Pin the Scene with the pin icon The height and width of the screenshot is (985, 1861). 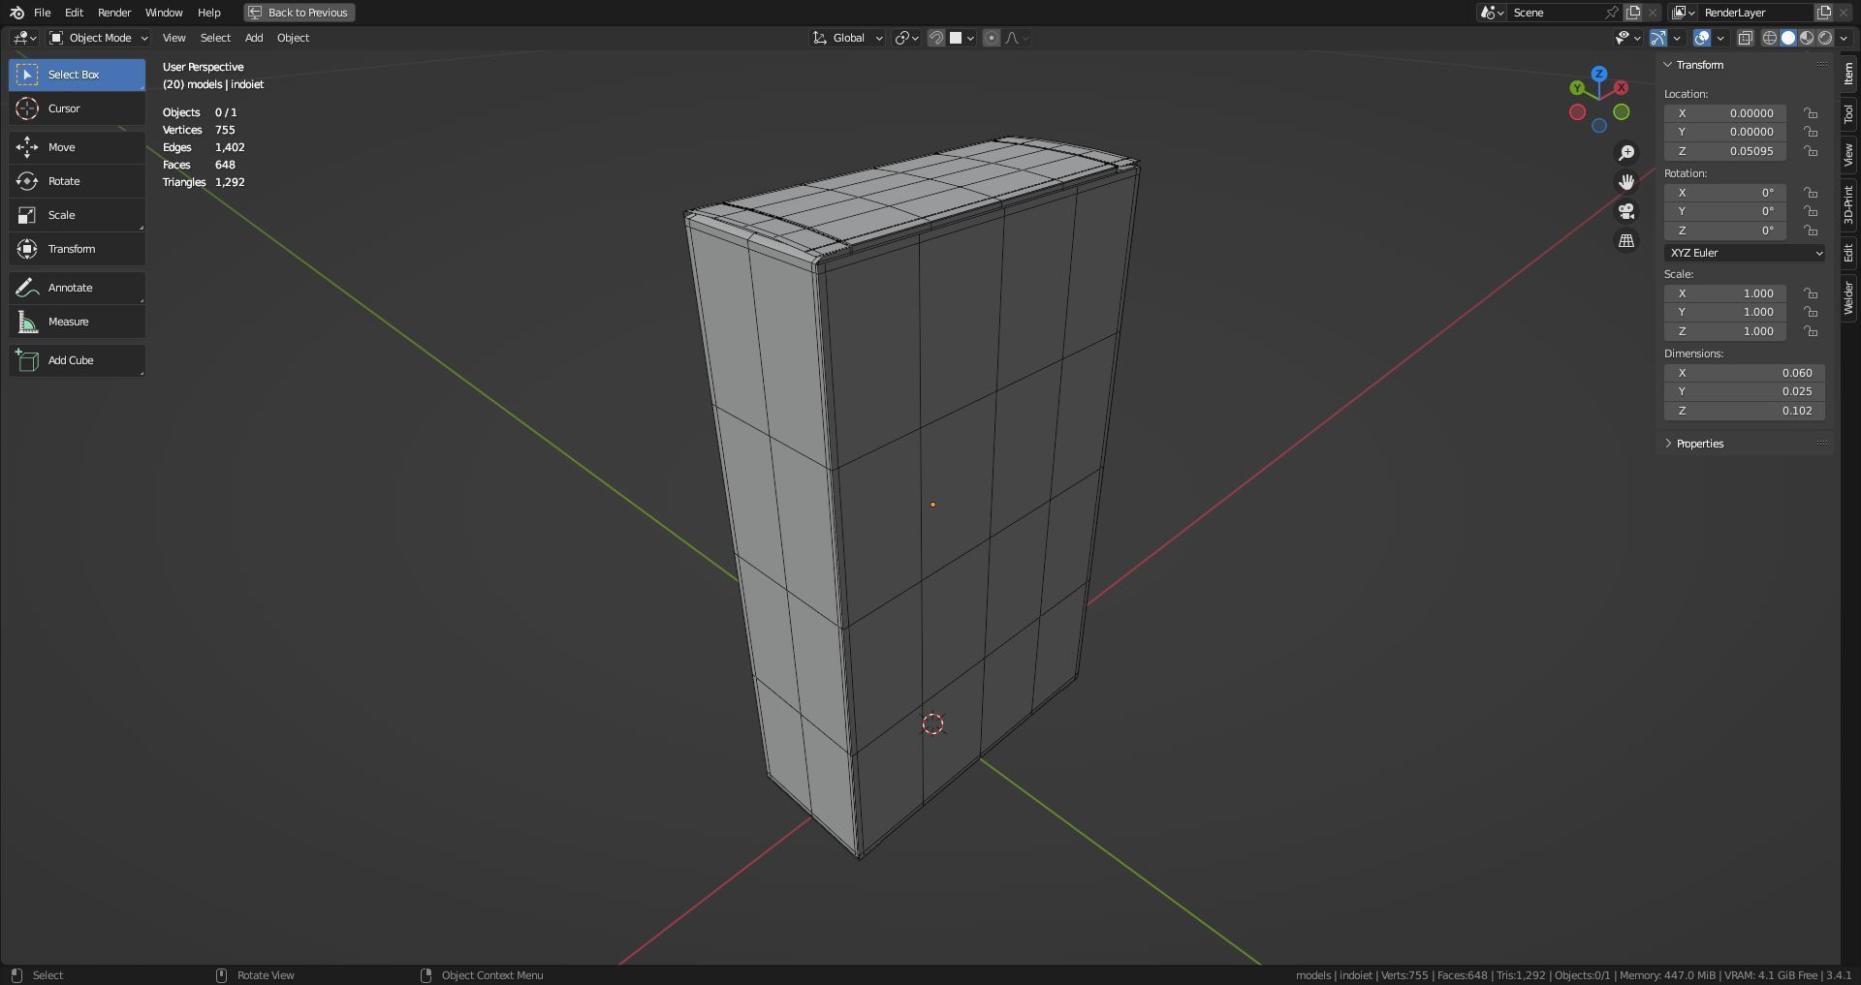(x=1611, y=13)
